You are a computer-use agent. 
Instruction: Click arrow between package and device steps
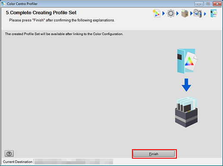coord(192,13)
